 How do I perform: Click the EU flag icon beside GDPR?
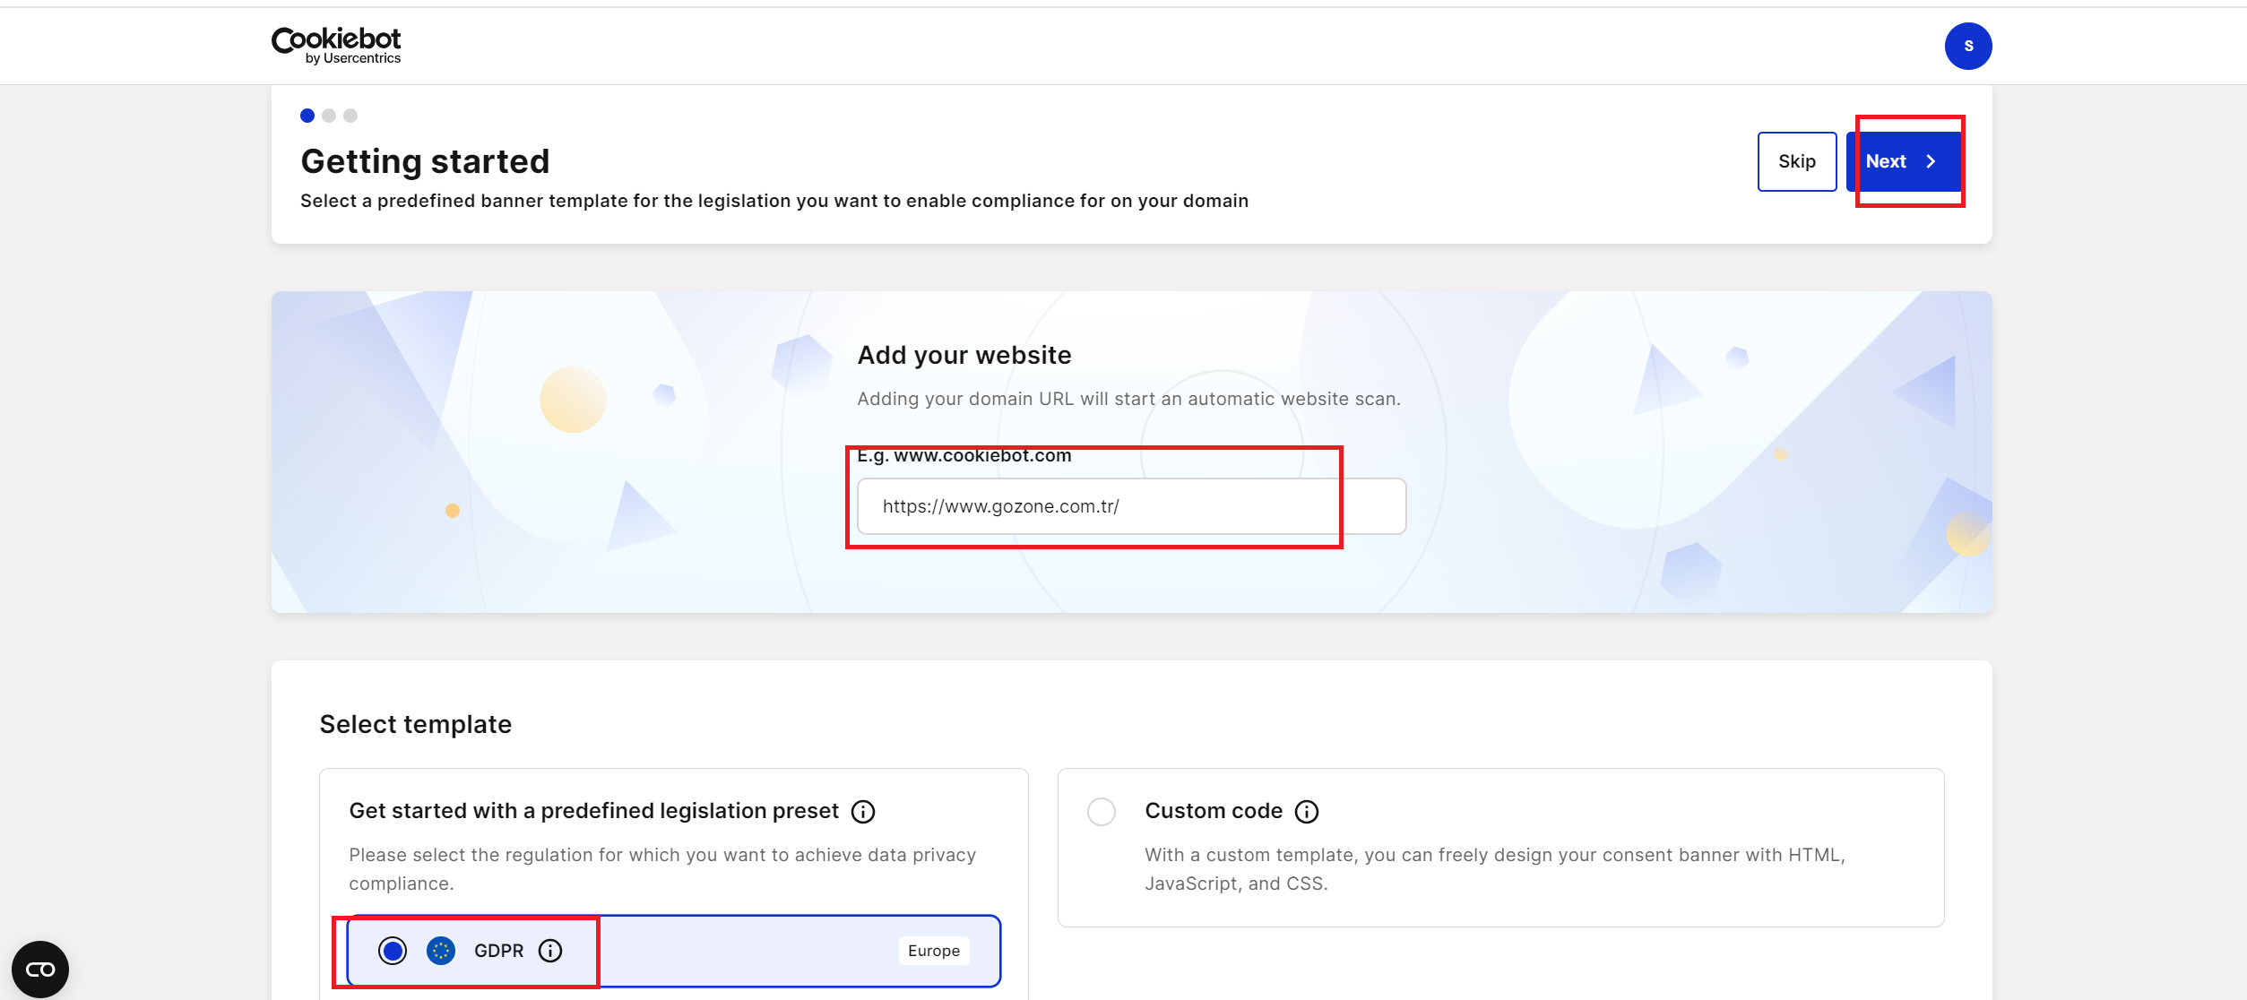pyautogui.click(x=441, y=951)
